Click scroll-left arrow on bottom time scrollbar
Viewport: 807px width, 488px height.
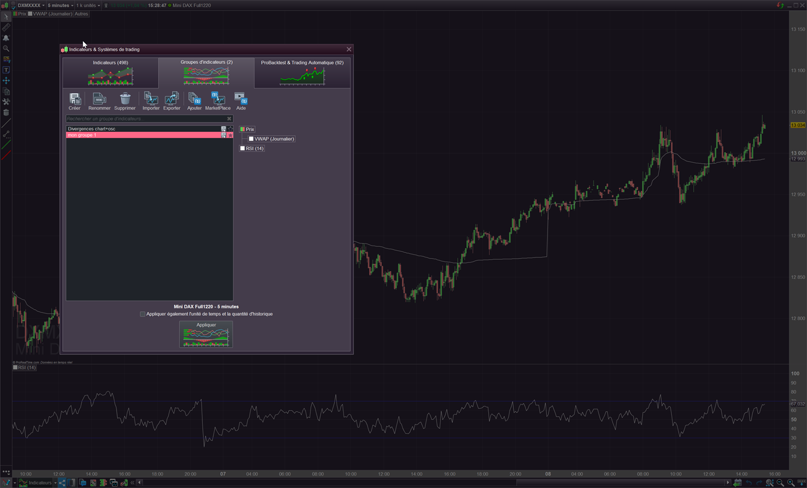[x=140, y=482]
